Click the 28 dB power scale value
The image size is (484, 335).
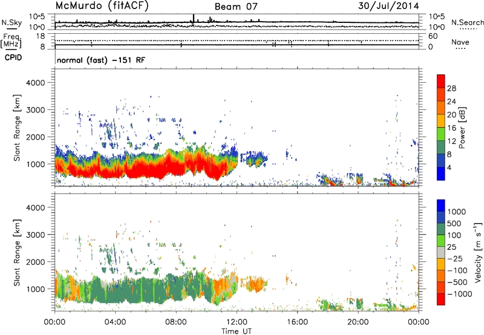click(451, 88)
